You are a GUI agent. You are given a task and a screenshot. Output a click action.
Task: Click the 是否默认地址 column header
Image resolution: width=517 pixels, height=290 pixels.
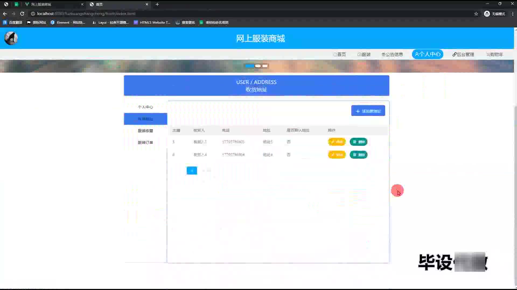(x=298, y=130)
